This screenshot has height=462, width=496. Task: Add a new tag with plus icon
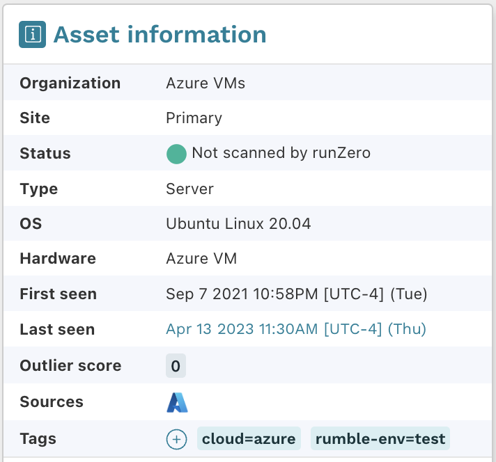[176, 439]
